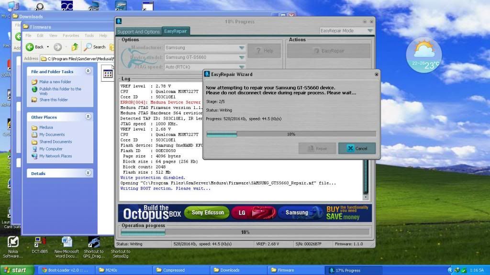The width and height of the screenshot is (490, 275).
Task: Select the file icon in Firmware folder
Action: tap(108, 74)
